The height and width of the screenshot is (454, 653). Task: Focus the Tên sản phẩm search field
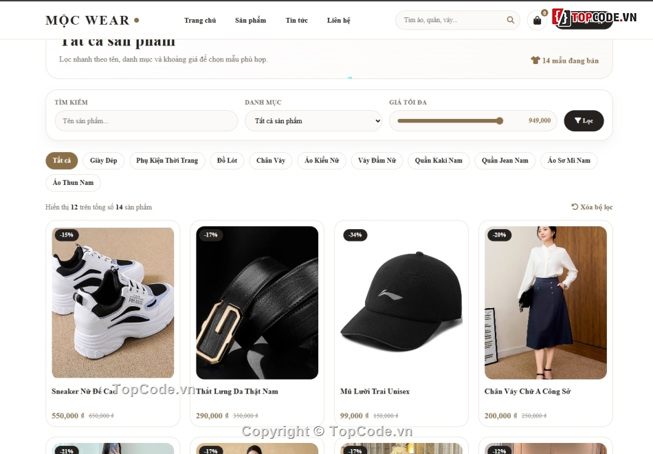146,121
